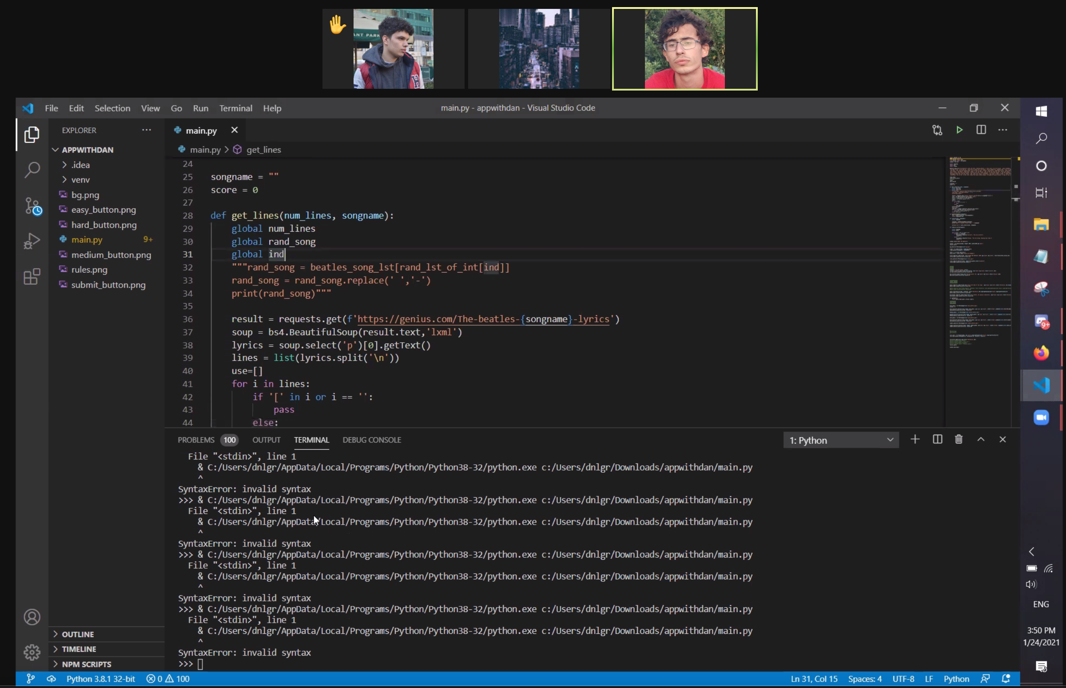Expand the venv folder
The height and width of the screenshot is (688, 1066).
click(x=80, y=180)
